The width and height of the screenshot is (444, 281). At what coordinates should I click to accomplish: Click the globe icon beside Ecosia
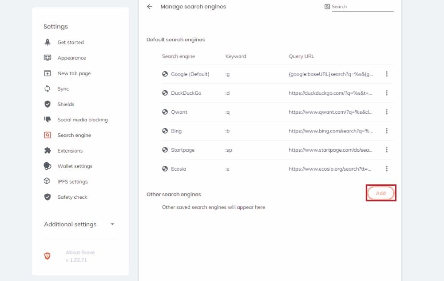165,169
